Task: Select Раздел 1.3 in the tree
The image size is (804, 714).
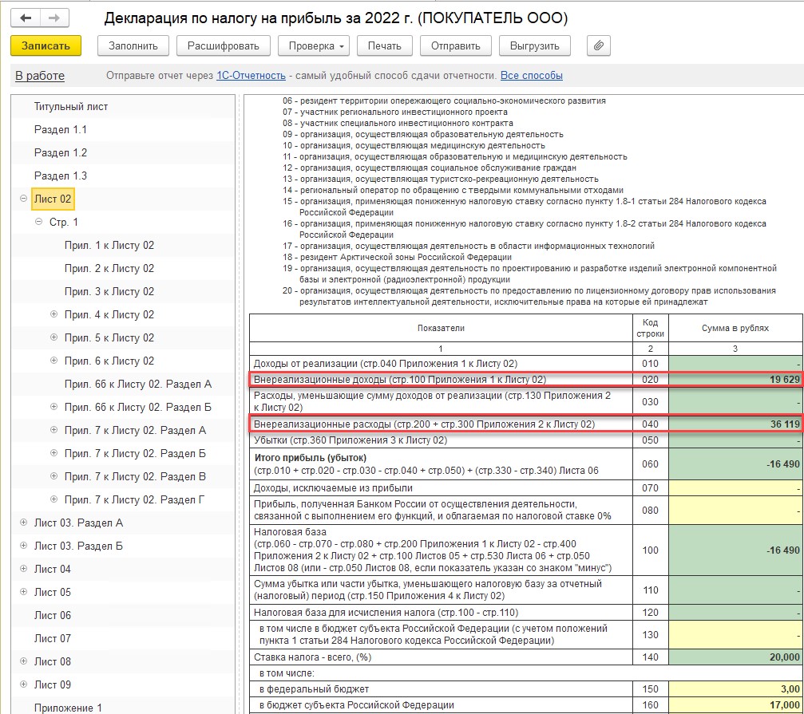Action: tap(61, 176)
